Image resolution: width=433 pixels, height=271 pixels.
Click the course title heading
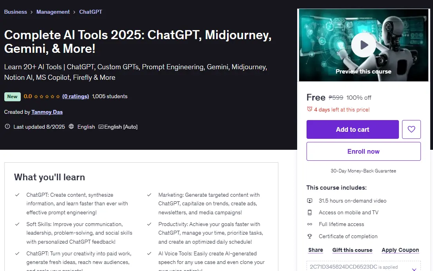138,42
